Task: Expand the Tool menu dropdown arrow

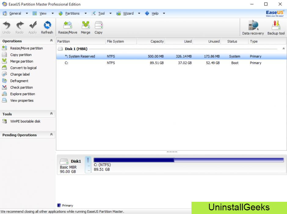Action: tap(110, 13)
